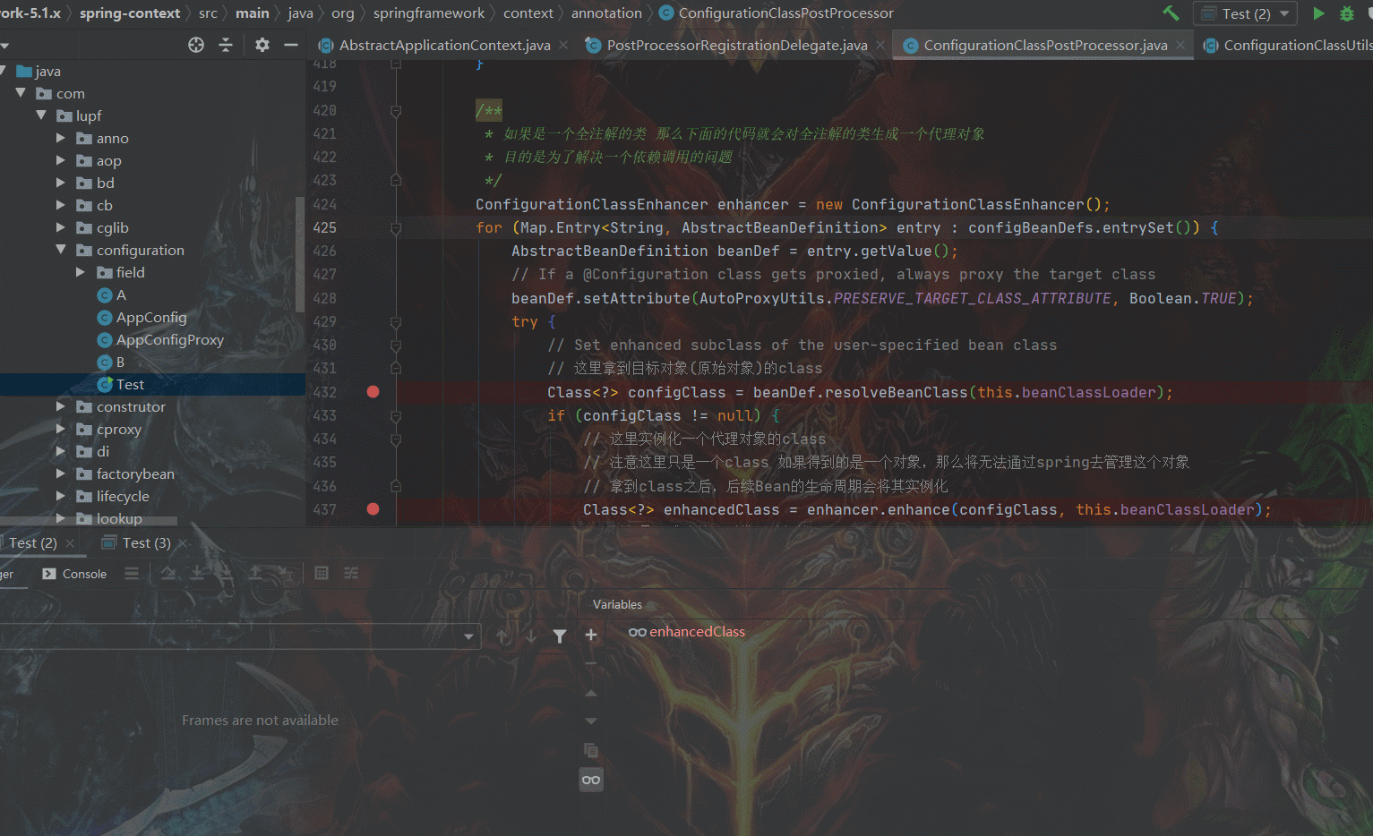Duplicate the watch with the copy icon
The width and height of the screenshot is (1373, 836).
point(591,750)
